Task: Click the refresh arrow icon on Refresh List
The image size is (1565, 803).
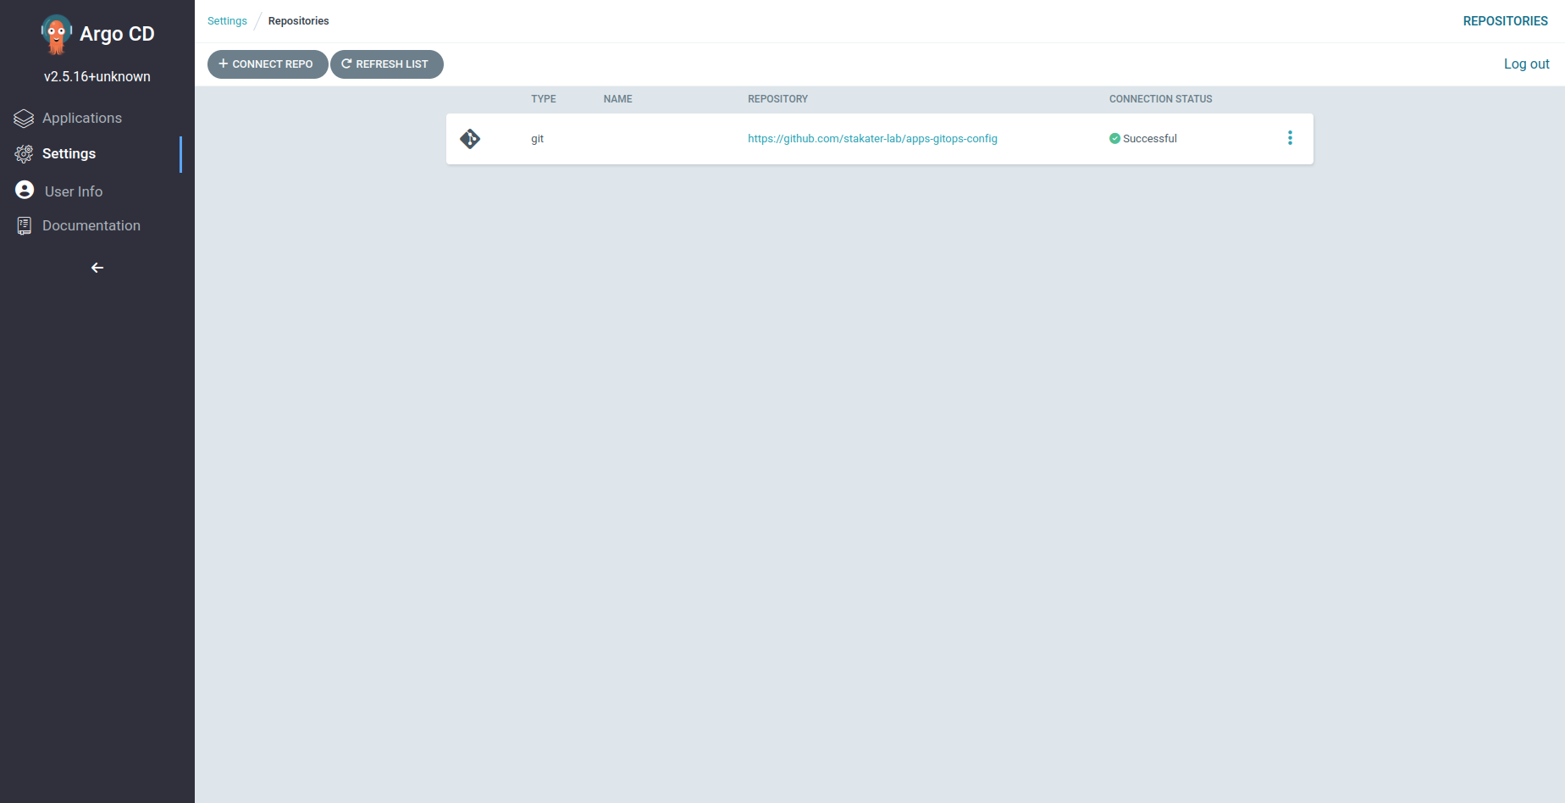Action: (346, 64)
